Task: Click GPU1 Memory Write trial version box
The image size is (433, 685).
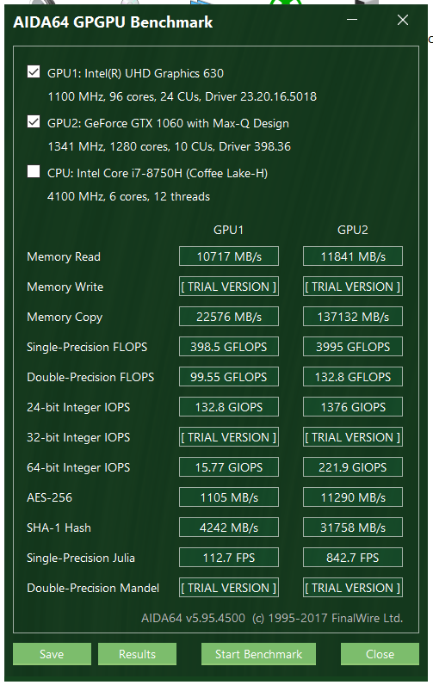Action: pyautogui.click(x=229, y=287)
